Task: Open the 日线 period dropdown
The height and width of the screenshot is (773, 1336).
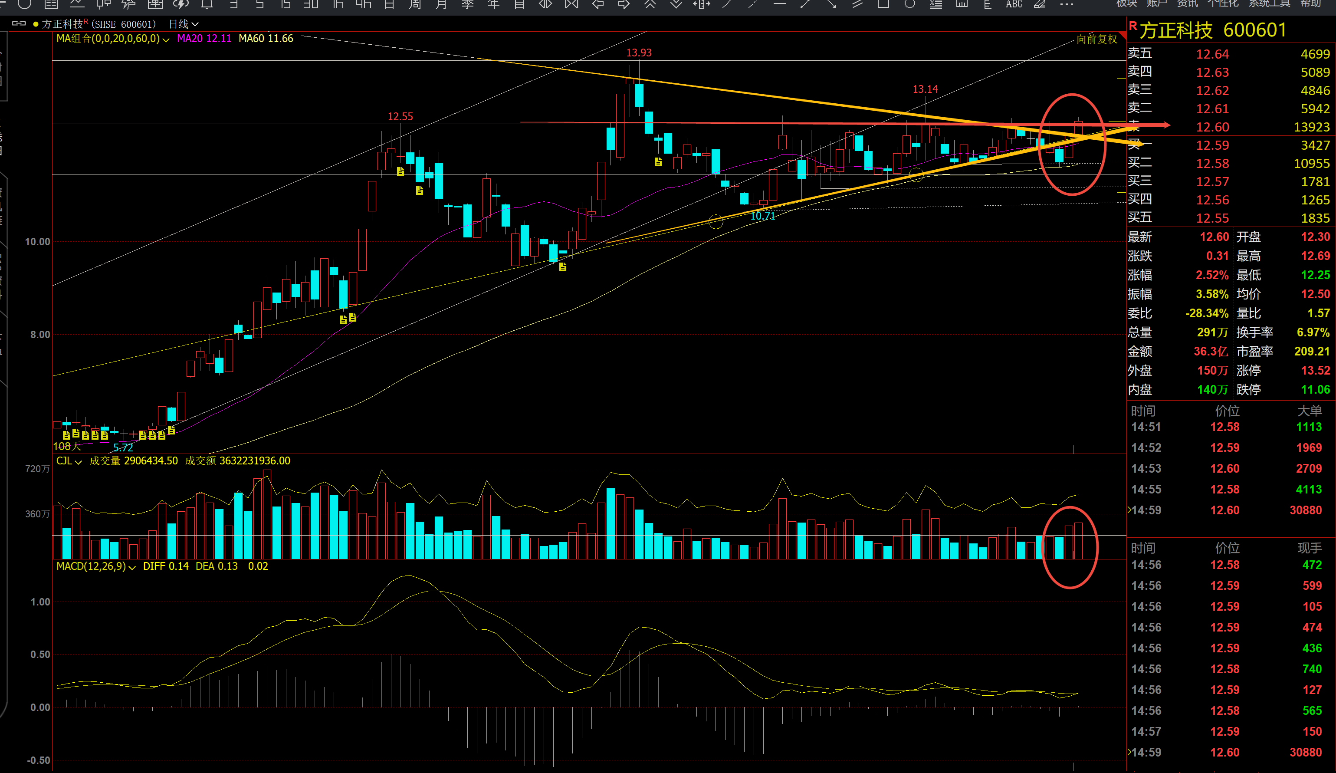Action: point(184,24)
